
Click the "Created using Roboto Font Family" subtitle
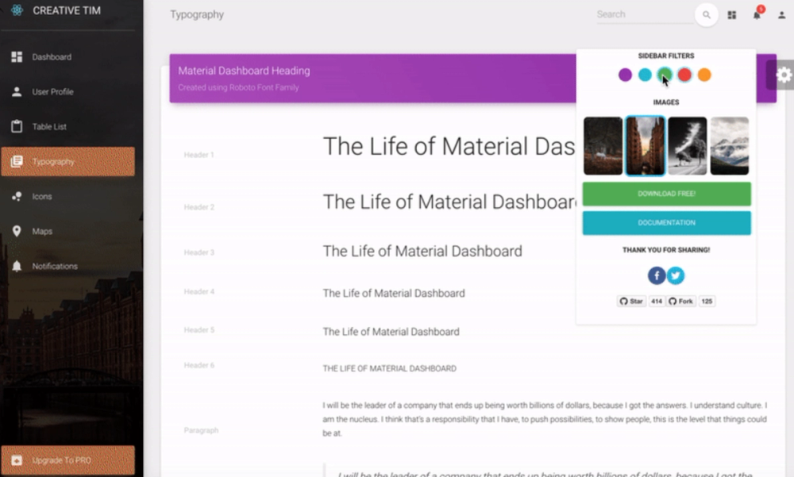pos(238,87)
